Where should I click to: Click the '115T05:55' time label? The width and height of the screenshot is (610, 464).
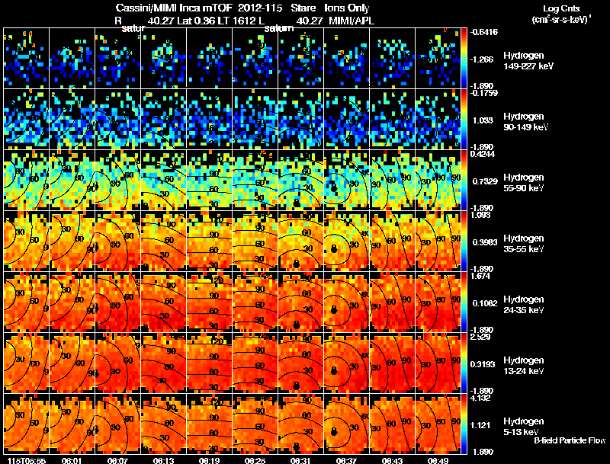point(27,460)
